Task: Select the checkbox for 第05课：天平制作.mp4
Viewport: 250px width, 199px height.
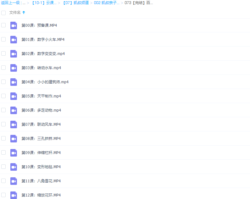Action: click(3, 96)
